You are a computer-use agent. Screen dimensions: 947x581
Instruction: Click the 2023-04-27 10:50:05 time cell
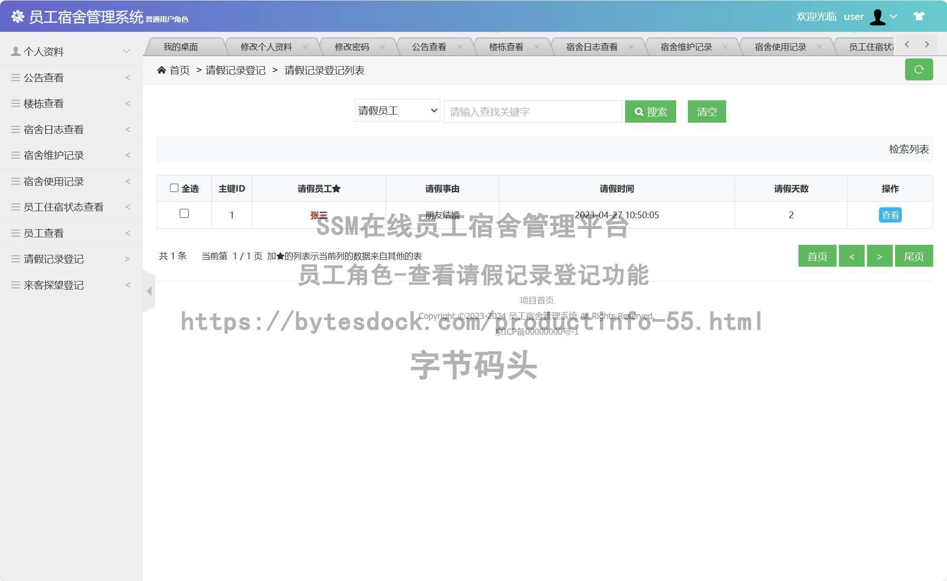(x=617, y=215)
